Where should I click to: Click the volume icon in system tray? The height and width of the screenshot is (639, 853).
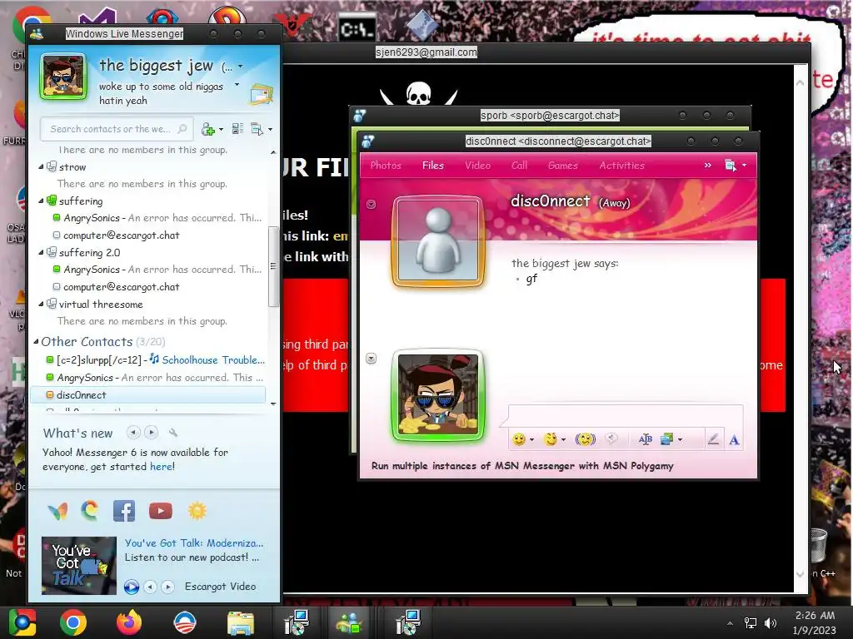[771, 622]
